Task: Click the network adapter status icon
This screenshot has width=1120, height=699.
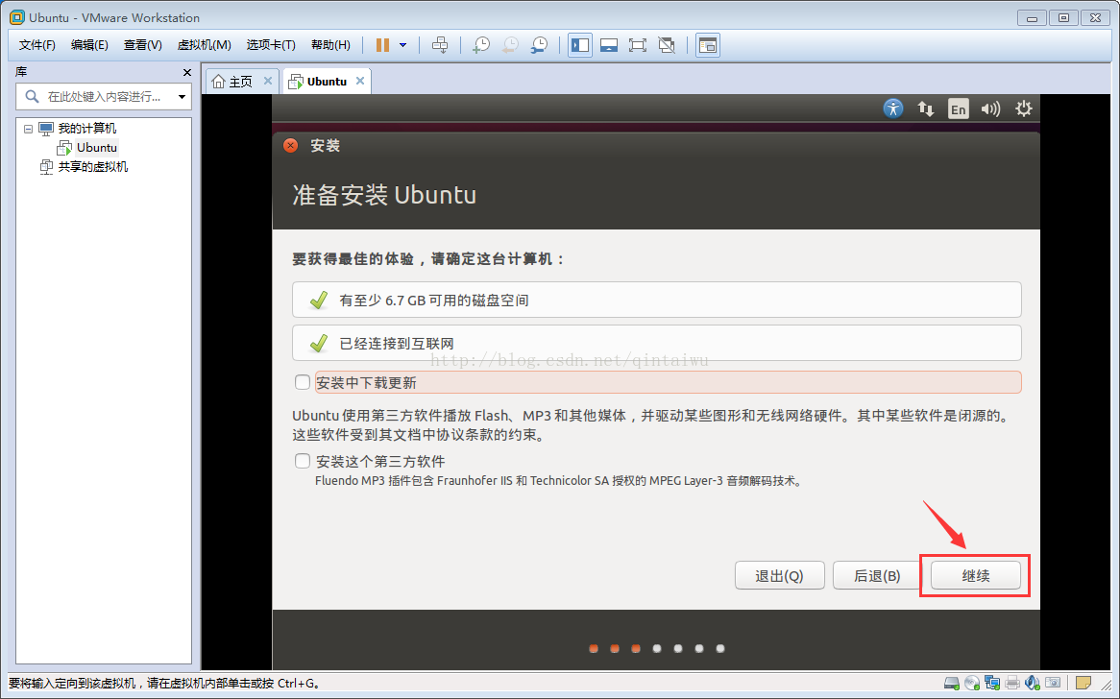Action: click(992, 684)
